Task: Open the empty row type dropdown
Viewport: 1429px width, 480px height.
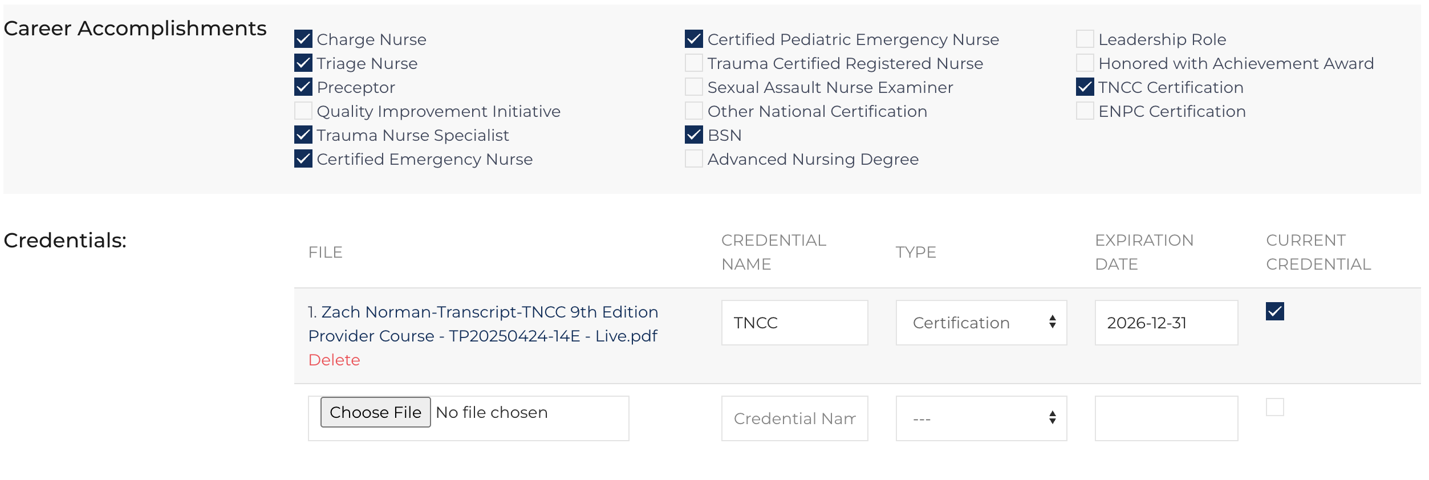Action: coord(981,419)
